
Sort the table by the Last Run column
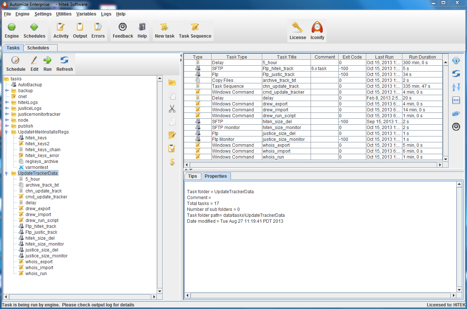point(384,57)
